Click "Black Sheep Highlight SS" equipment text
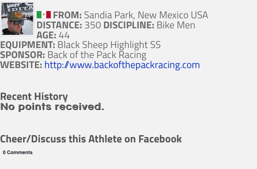 (109, 45)
